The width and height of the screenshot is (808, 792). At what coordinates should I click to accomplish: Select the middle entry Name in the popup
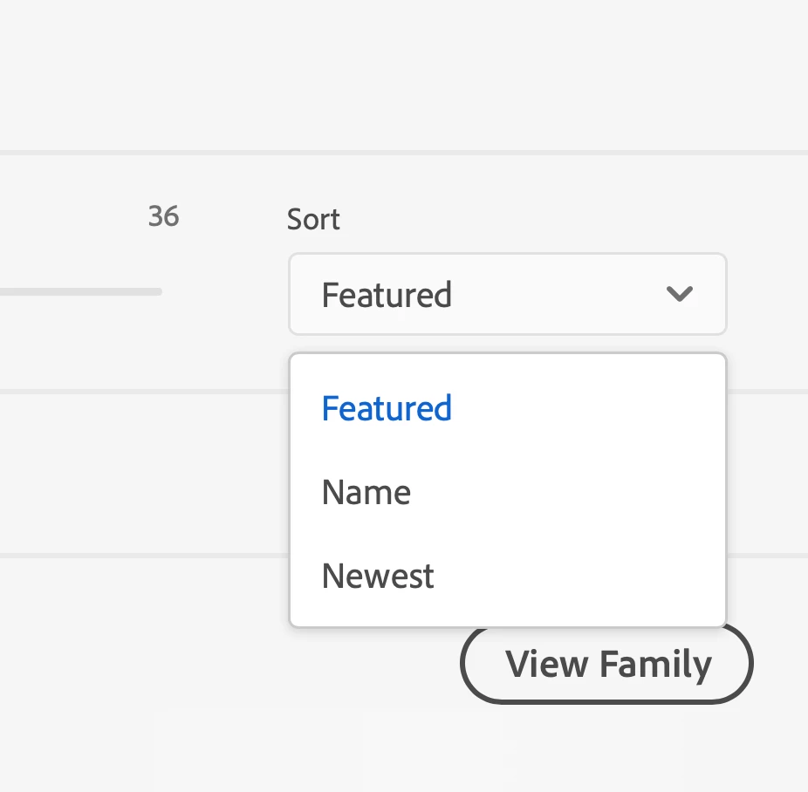click(366, 493)
